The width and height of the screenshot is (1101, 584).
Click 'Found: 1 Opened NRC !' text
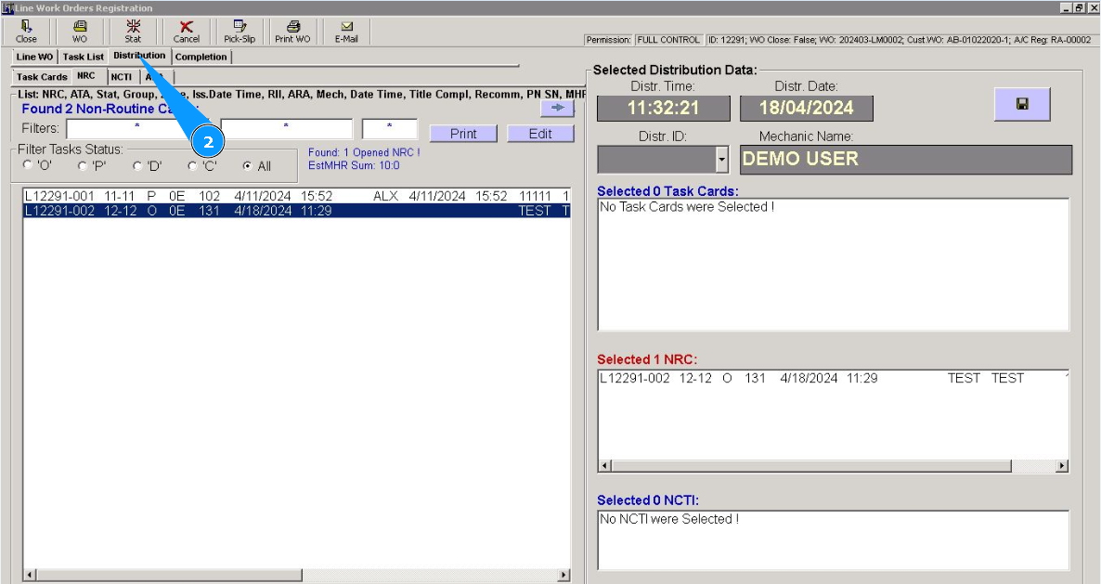tap(364, 152)
